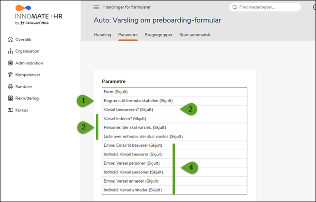The image size is (316, 202).
Task: Switch to the Handling tab
Action: coord(102,35)
